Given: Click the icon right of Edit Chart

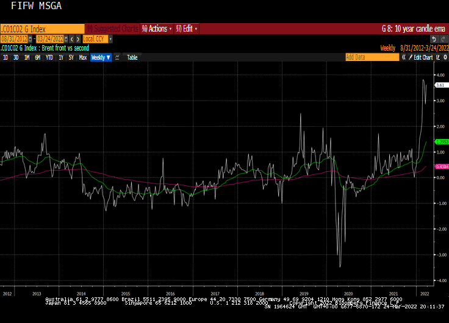Looking at the screenshot, I should pyautogui.click(x=437, y=57).
